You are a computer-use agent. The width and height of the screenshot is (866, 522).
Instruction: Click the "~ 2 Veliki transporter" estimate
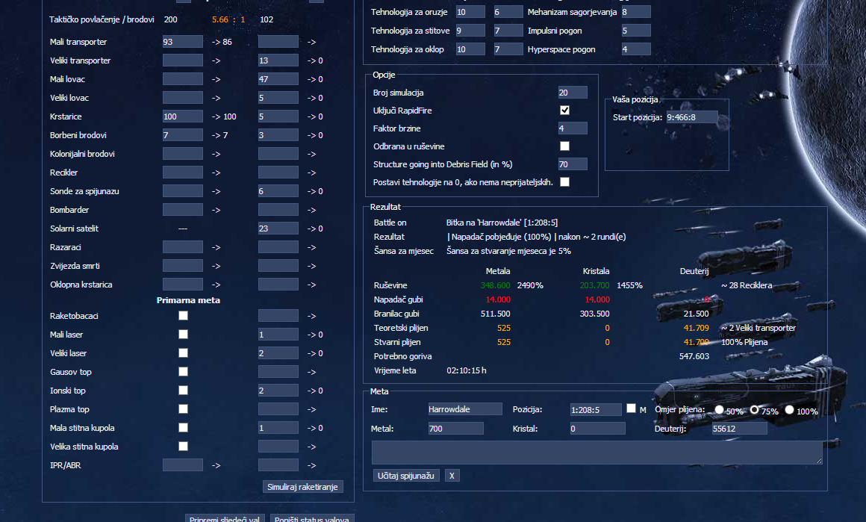click(x=758, y=328)
